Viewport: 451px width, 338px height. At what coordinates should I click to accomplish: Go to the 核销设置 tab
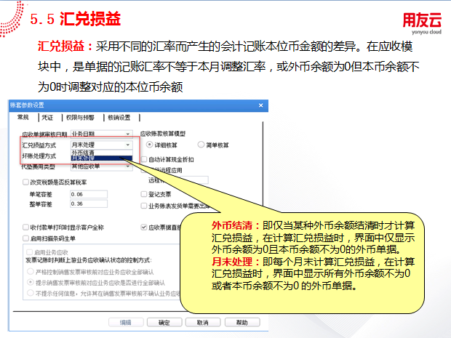(119, 117)
